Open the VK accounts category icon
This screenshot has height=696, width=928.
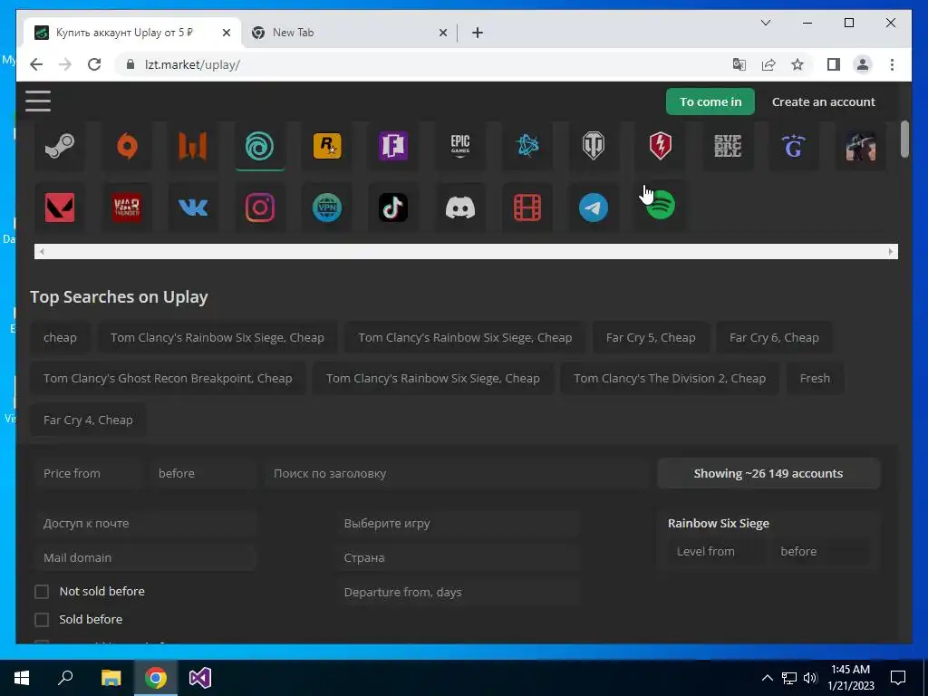pos(193,208)
